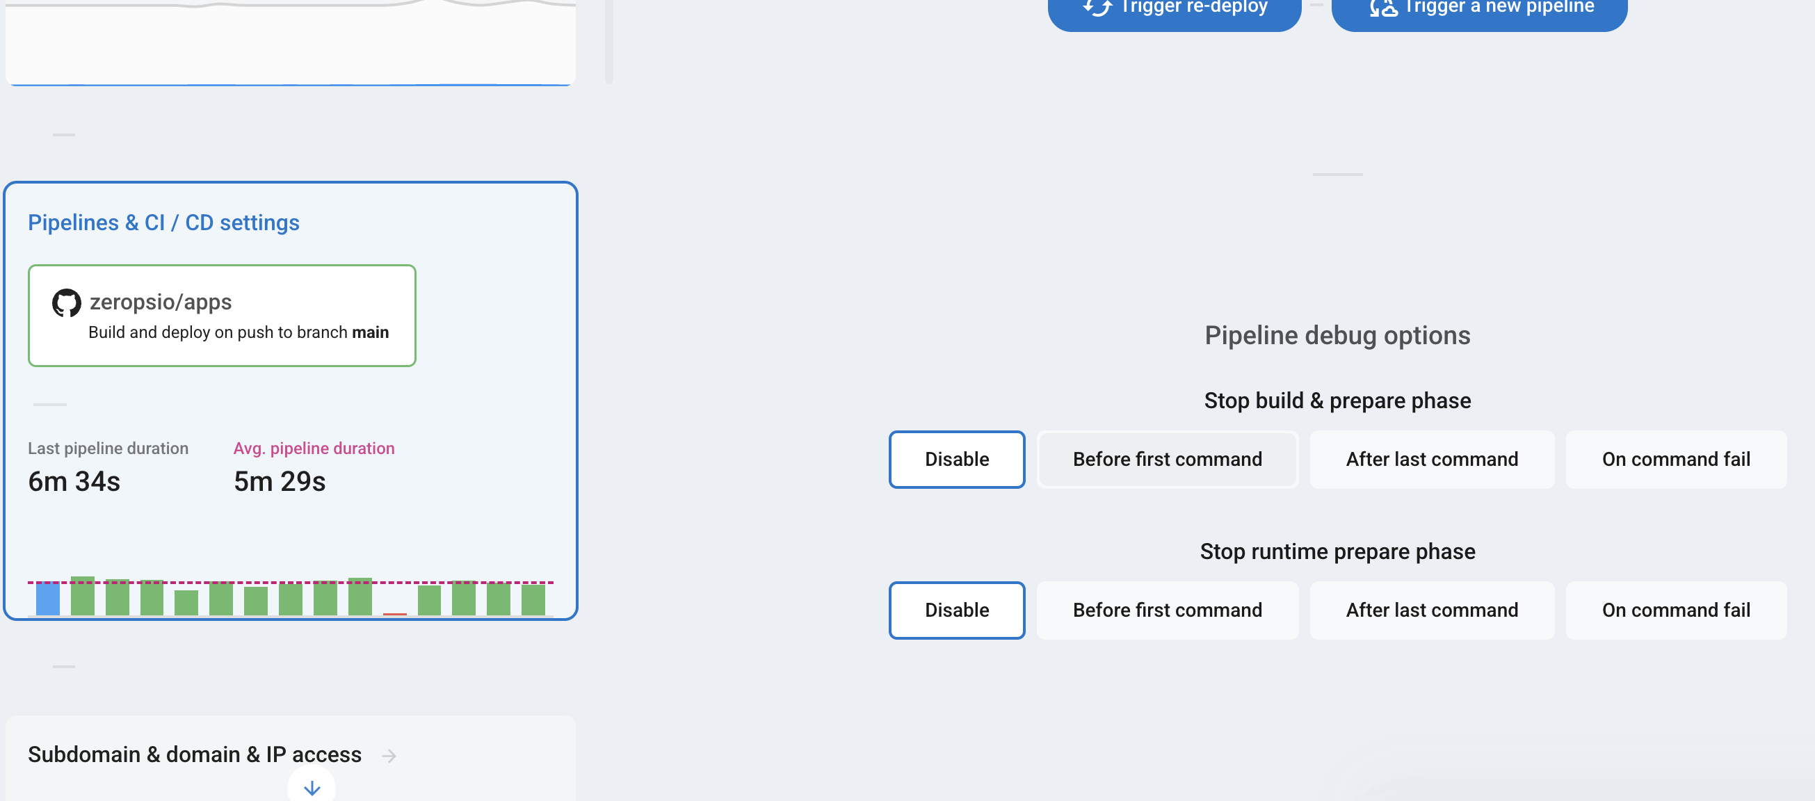Click the red failed pipeline bar in chart

click(394, 613)
